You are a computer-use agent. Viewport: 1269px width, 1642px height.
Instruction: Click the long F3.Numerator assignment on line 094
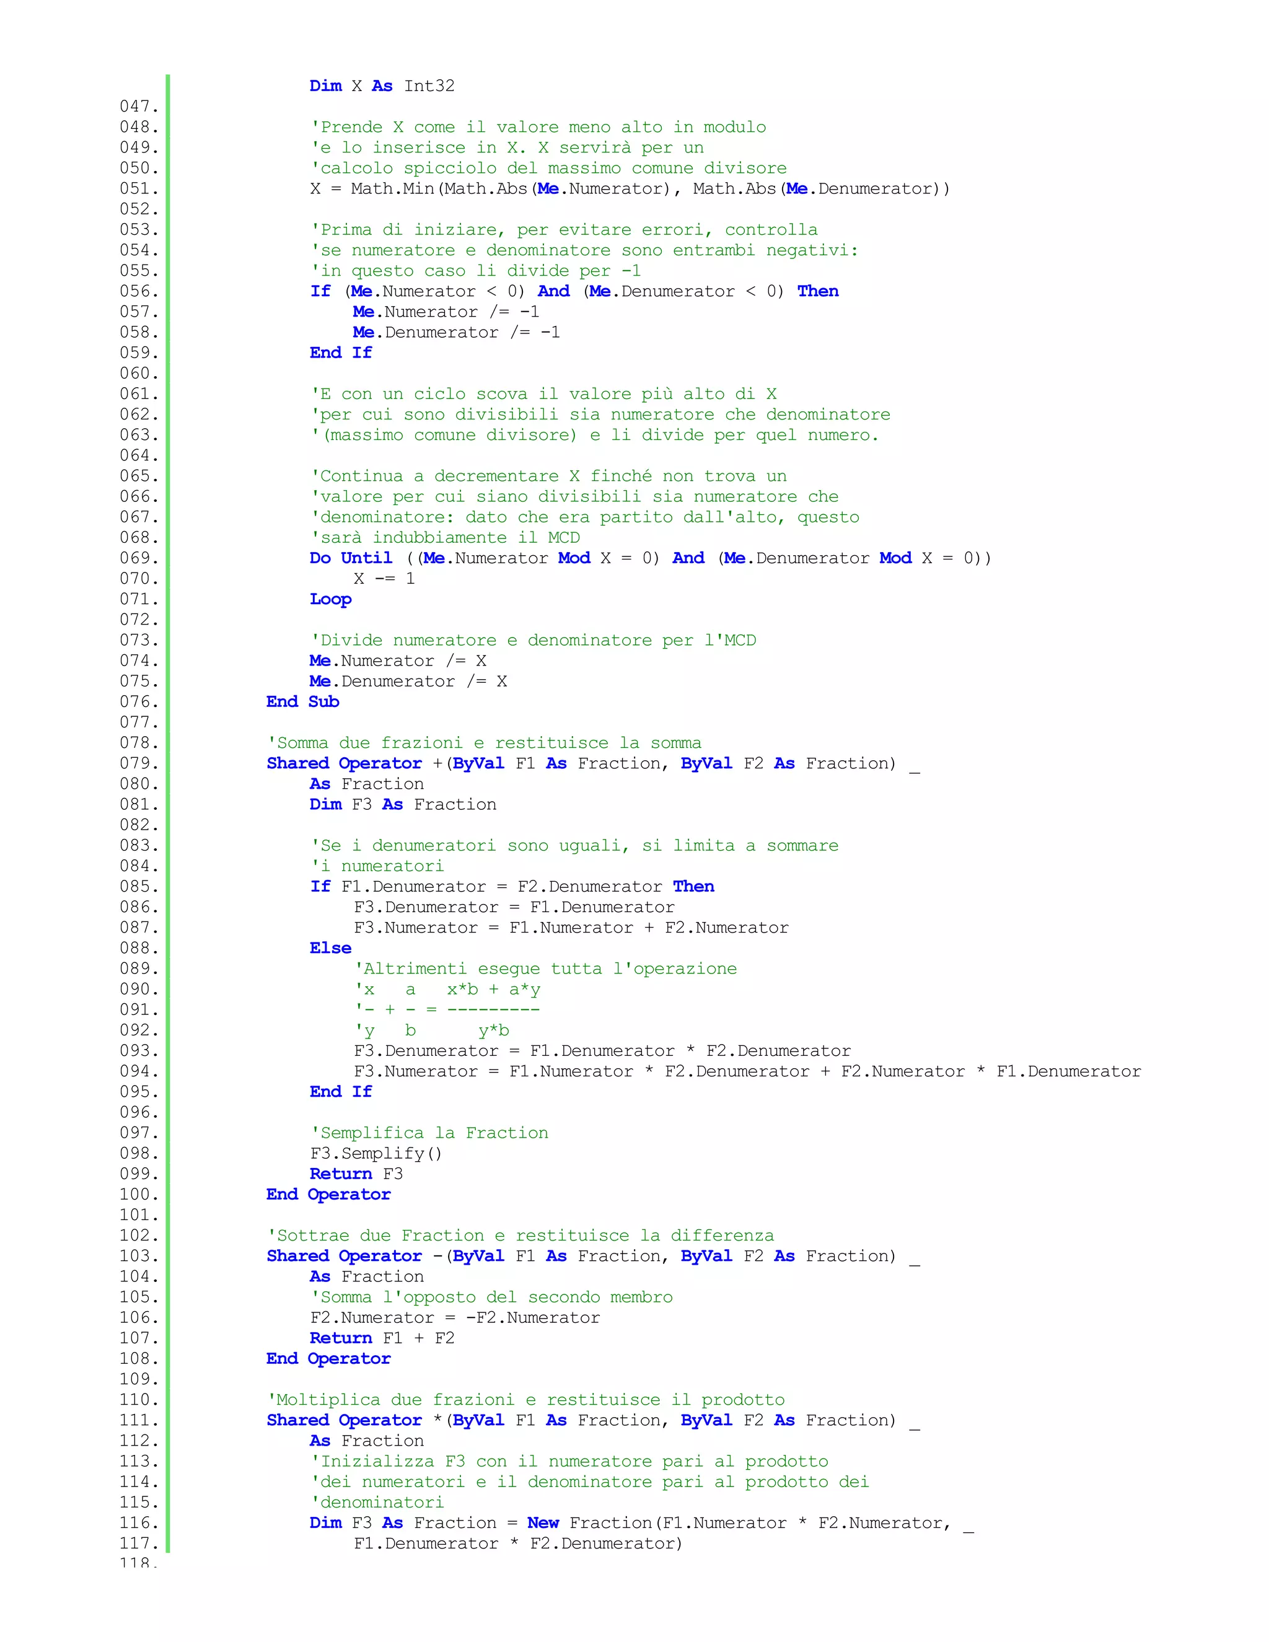[x=747, y=1071]
